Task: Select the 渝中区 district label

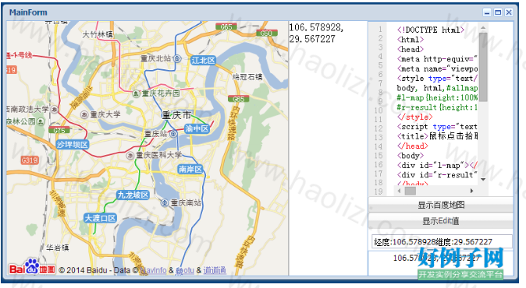Action: click(x=197, y=128)
